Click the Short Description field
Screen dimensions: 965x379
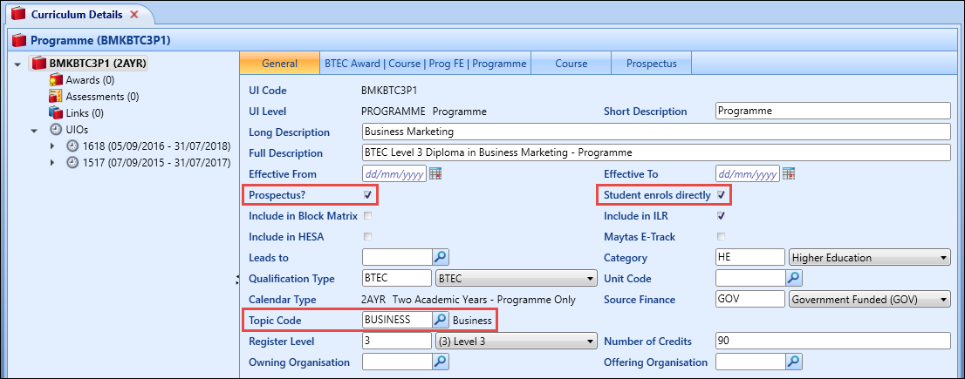pyautogui.click(x=834, y=112)
